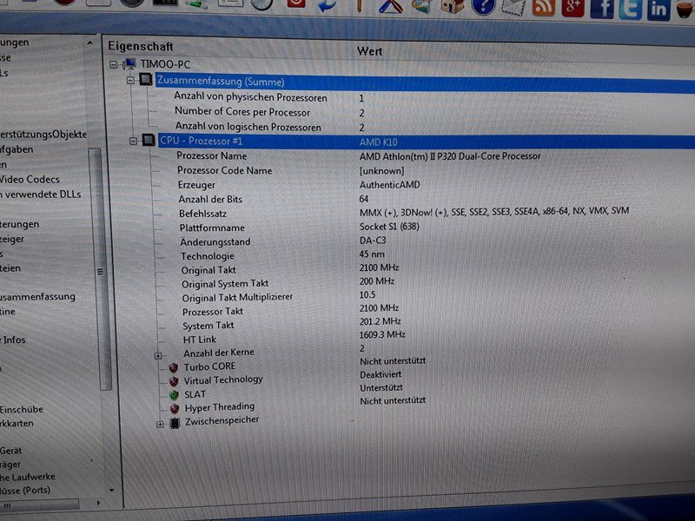This screenshot has height=521, width=695.
Task: Click the left panel scroll-right arrow
Action: coord(98,504)
